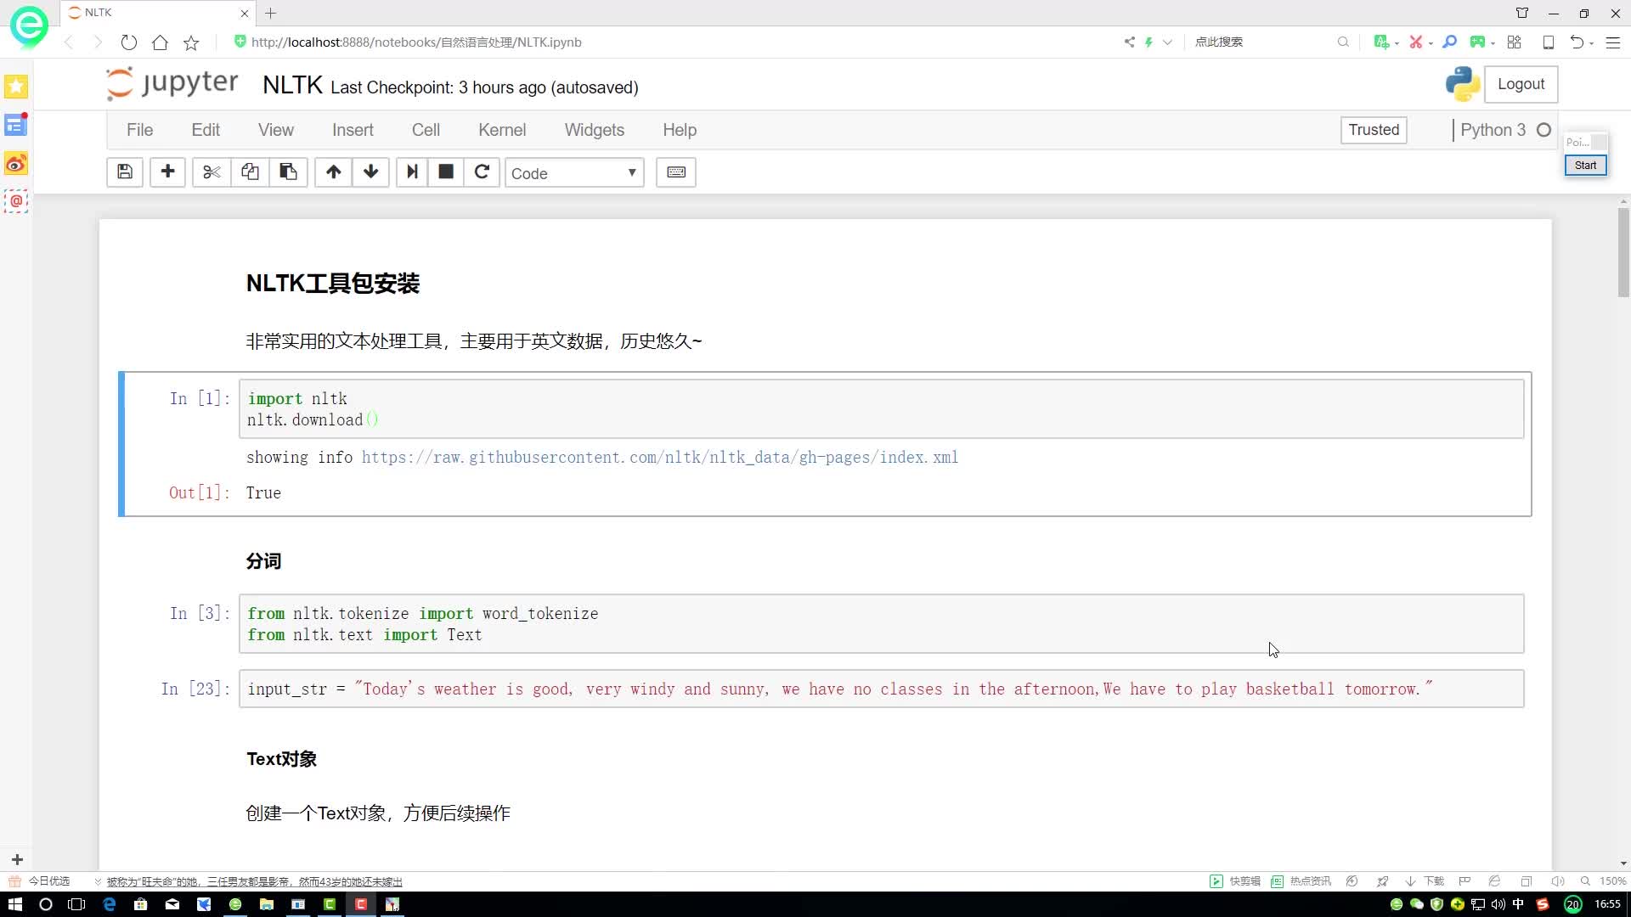Click the View menu item
Image resolution: width=1631 pixels, height=917 pixels.
[275, 130]
